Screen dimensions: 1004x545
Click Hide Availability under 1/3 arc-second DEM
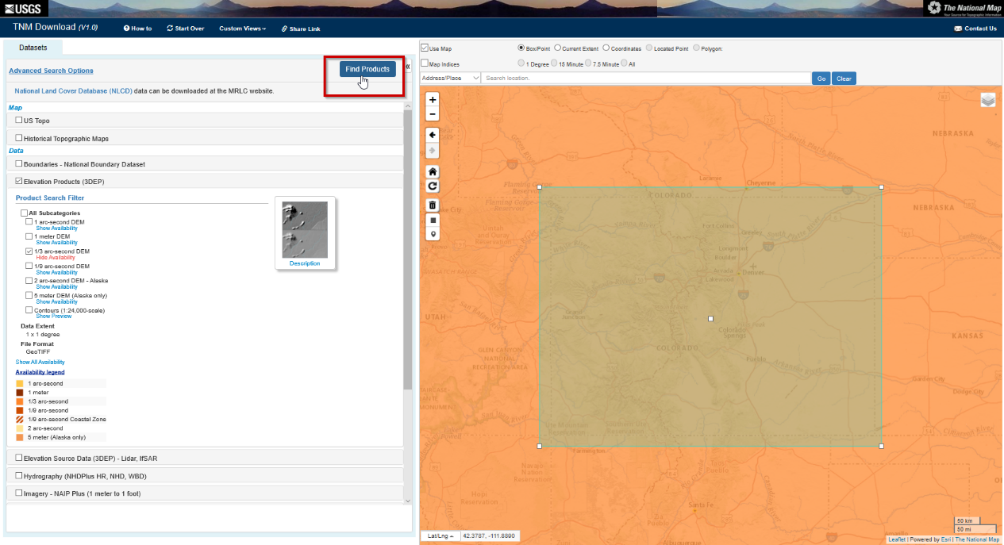click(x=56, y=258)
